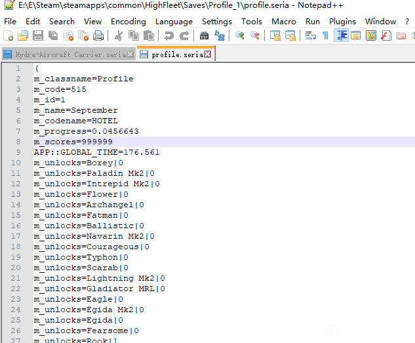The image size is (415, 343).
Task: Toggle the indent guide button
Action: coord(341,35)
